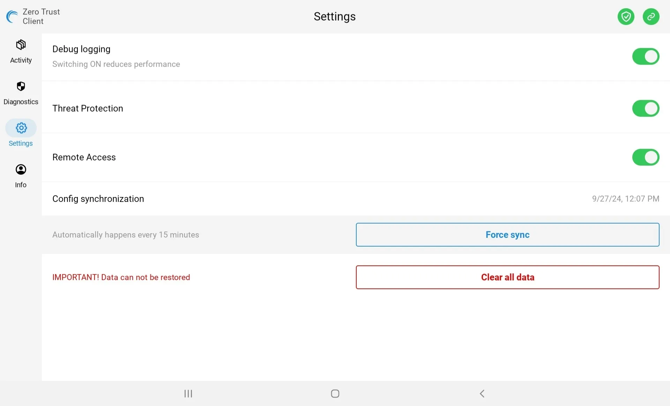Viewport: 670px width, 406px height.
Task: Click the Remote Access label
Action: pyautogui.click(x=84, y=157)
